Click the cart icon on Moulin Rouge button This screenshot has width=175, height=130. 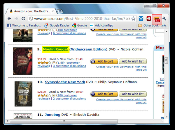(93, 61)
